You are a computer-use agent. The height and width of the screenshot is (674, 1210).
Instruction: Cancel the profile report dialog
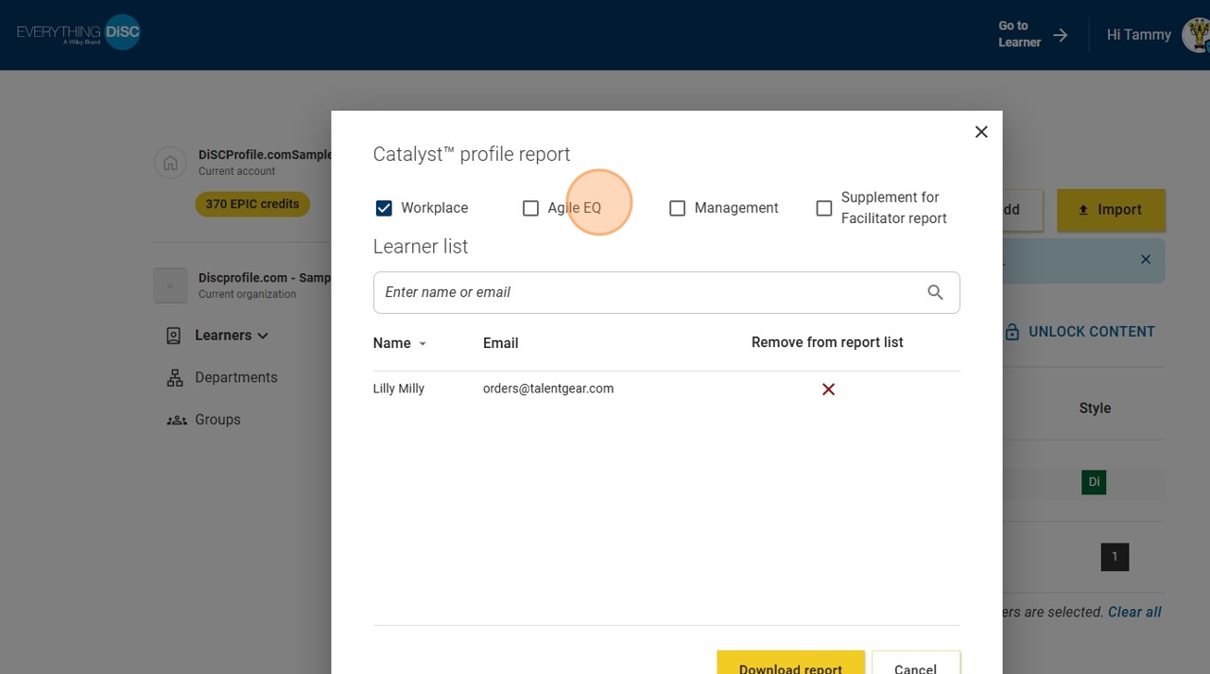pos(915,664)
